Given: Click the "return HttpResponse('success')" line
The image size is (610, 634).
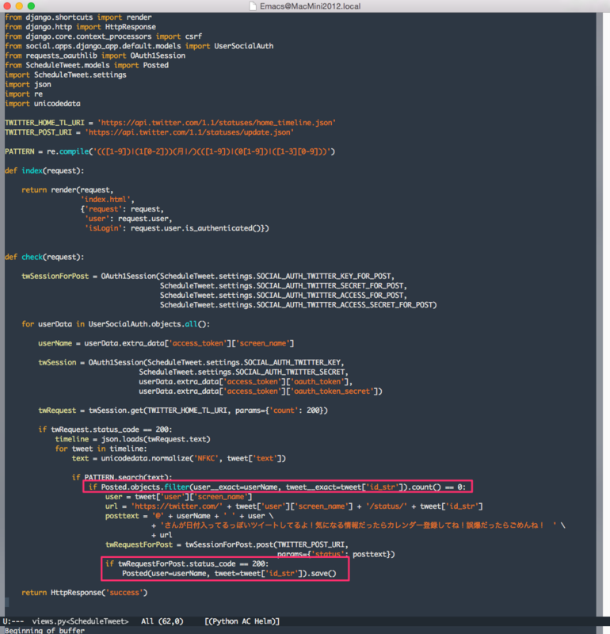Looking at the screenshot, I should (x=85, y=593).
